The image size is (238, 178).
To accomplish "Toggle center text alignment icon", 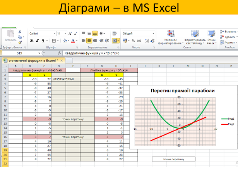I will pos(89,41).
